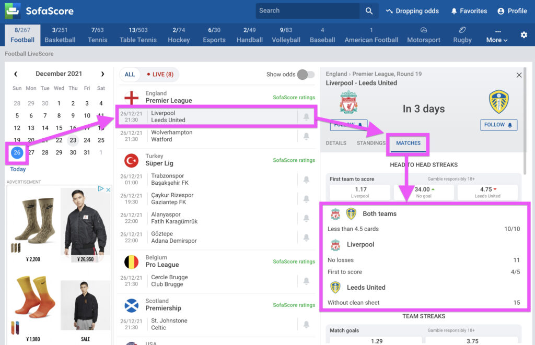Toggle bell for Çaykur Rizespor - Gaziantep FK
The width and height of the screenshot is (535, 345).
(306, 199)
